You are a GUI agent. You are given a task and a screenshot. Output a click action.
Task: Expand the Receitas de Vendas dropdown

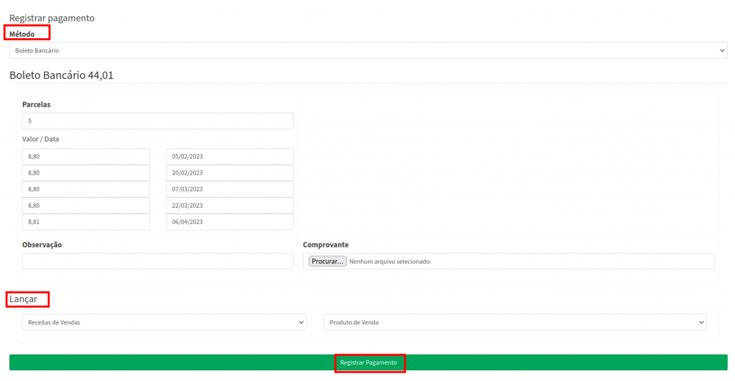pos(164,322)
